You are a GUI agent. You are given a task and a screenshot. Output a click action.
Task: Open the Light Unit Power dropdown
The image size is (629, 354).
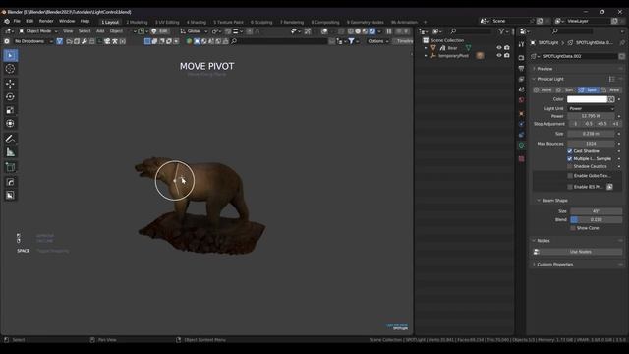point(592,108)
